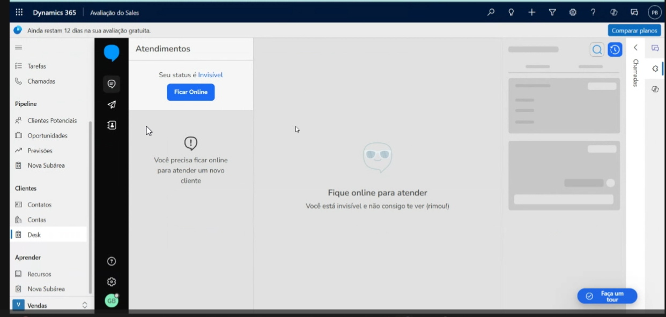Open the Dynamics 365 app launcher grid
This screenshot has height=317, width=666.
coord(19,12)
